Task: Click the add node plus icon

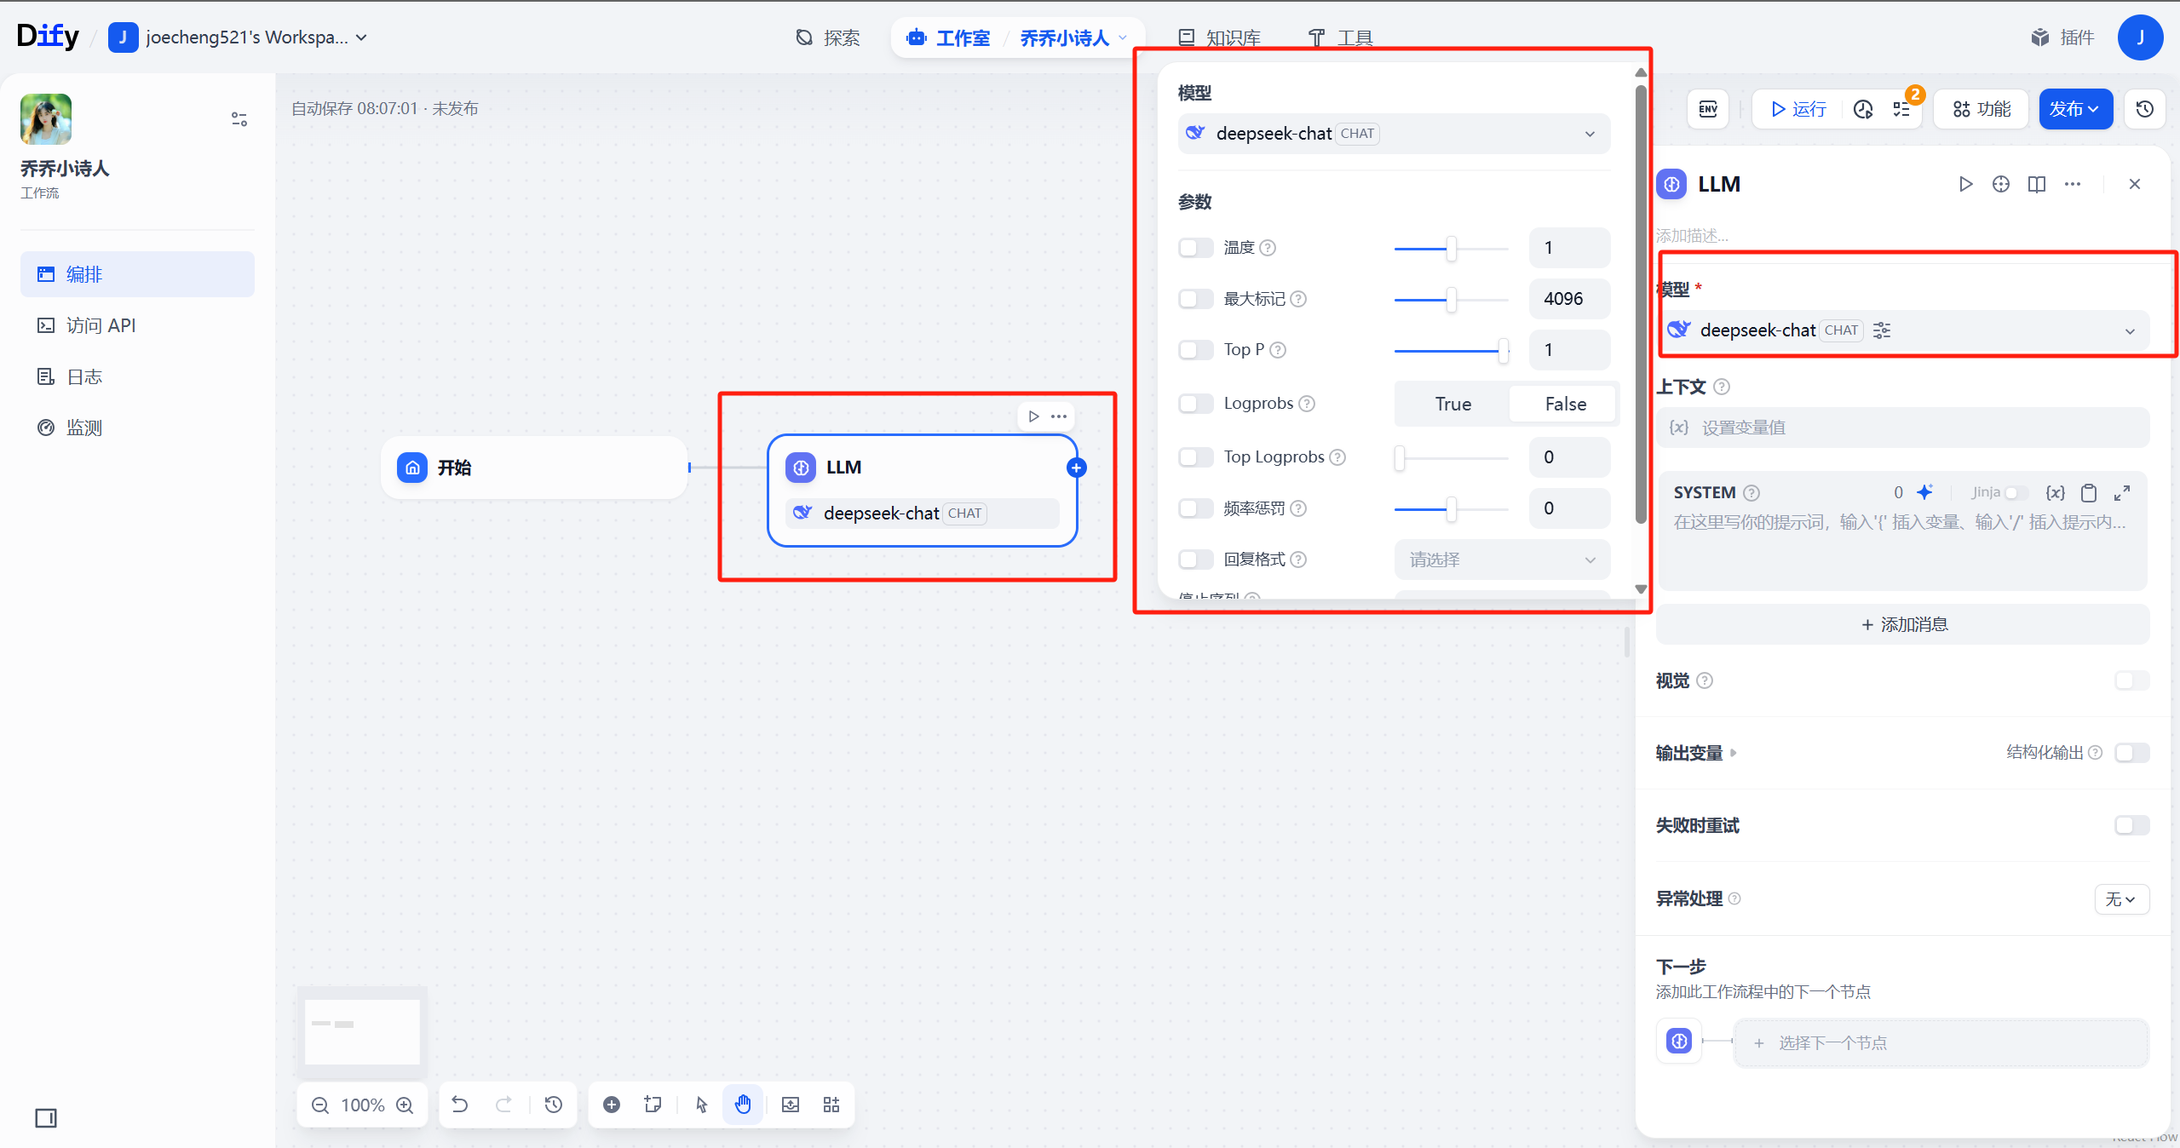Action: click(x=611, y=1105)
